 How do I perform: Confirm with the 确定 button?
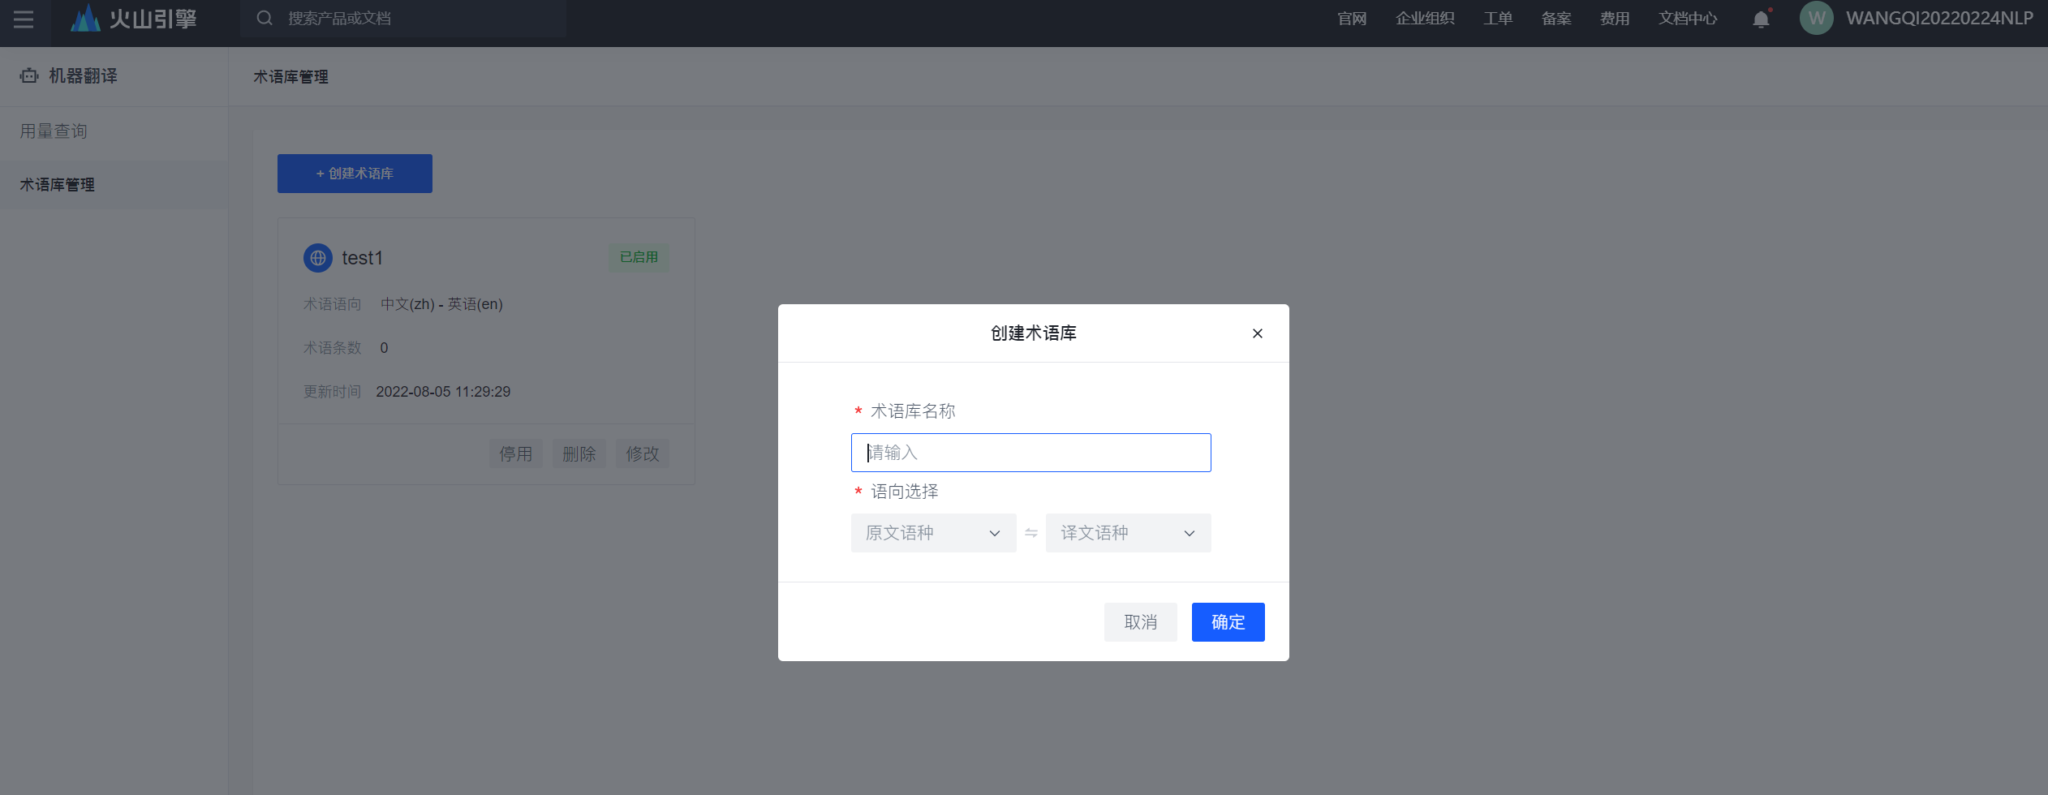coord(1228,622)
